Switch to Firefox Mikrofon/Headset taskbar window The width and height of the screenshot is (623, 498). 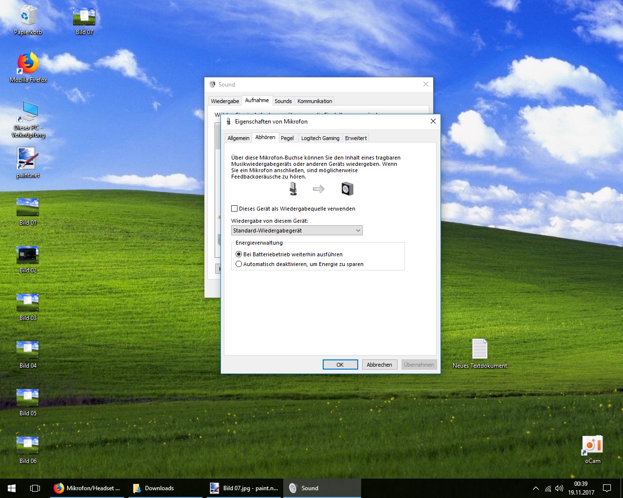87,488
